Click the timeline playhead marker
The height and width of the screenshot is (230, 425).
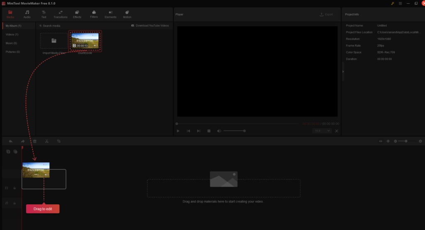coord(22,147)
